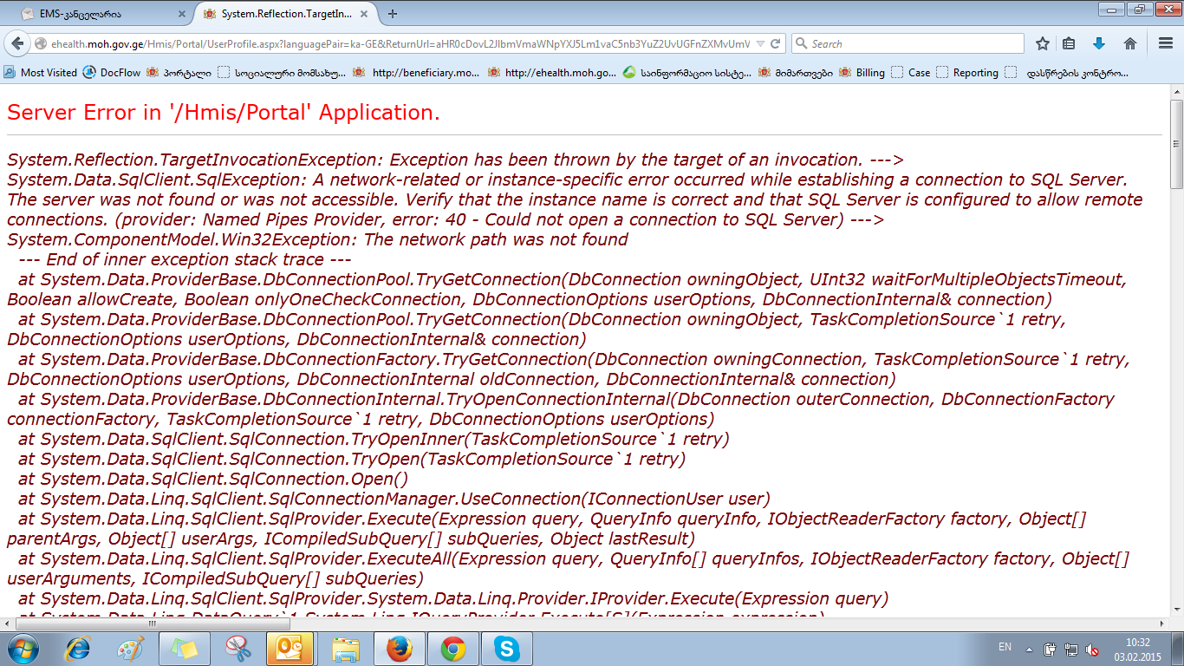Open the Firefox hamburger menu
The width and height of the screenshot is (1184, 666).
click(1166, 43)
